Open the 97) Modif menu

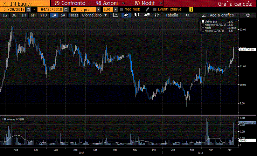[x=145, y=3]
